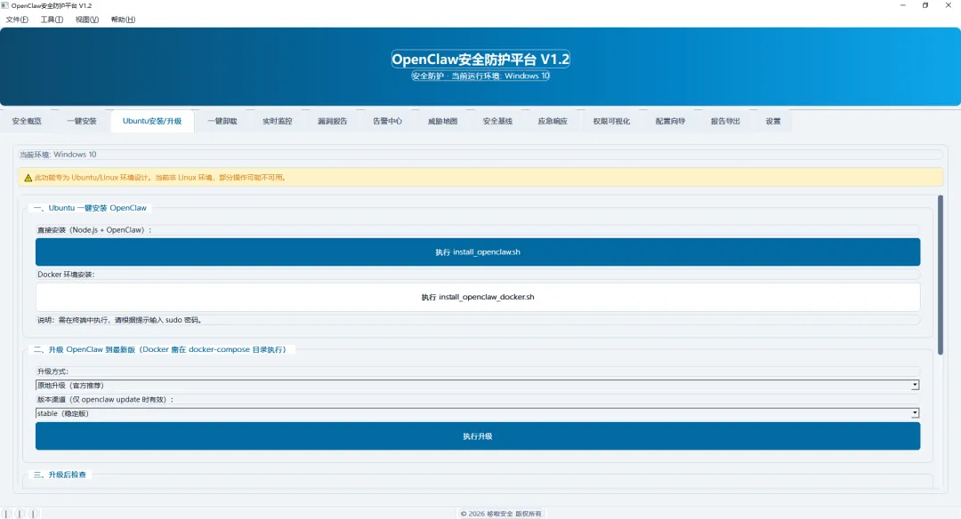Switch to the 一键卸载 tab

pos(222,121)
